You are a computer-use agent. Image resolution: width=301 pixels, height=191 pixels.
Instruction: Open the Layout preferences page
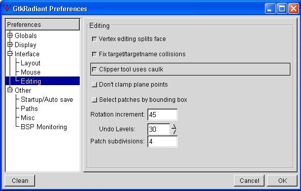click(30, 63)
